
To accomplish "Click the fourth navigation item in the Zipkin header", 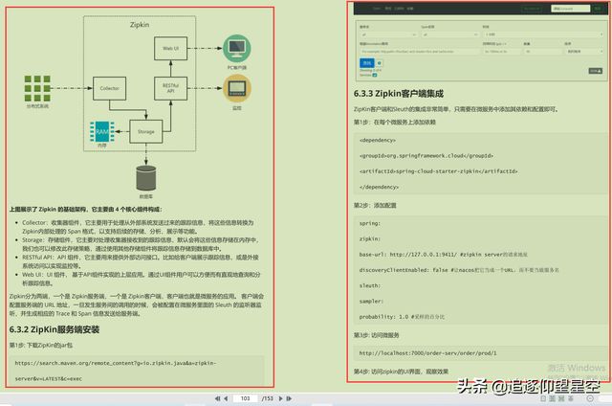I will point(410,9).
